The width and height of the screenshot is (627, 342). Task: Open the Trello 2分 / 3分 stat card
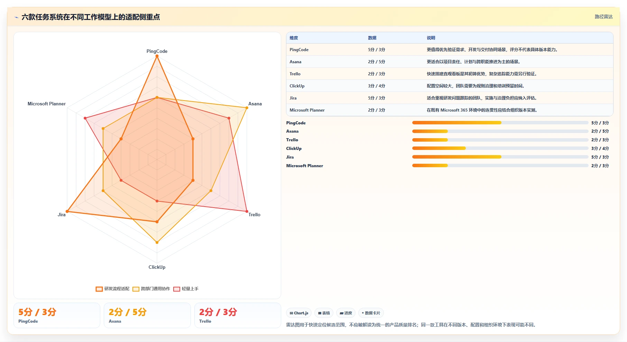238,315
